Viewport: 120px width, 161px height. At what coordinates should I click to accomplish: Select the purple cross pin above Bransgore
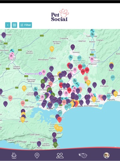pyautogui.click(x=104, y=82)
